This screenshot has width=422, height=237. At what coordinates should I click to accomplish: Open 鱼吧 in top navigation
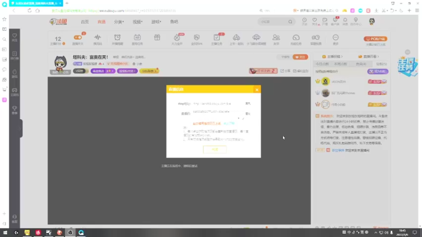pos(174,22)
